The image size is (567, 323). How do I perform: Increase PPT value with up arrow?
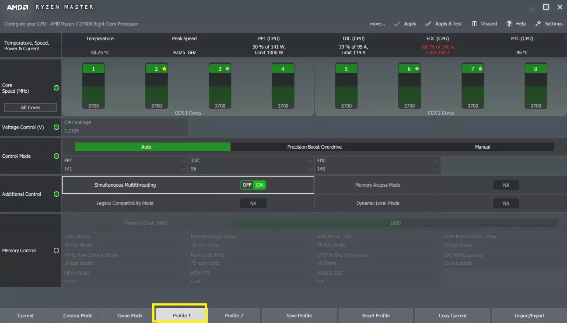pos(183,161)
